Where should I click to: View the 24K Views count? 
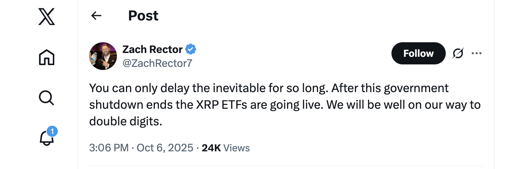(225, 148)
